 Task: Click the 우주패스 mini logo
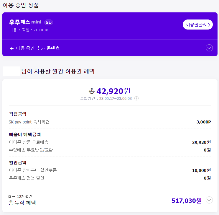(25, 22)
